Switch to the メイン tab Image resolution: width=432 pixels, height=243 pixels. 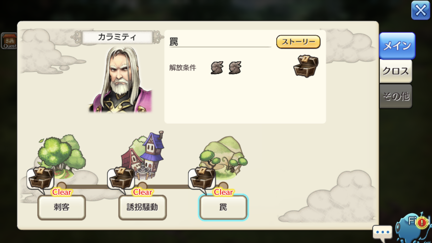pyautogui.click(x=397, y=46)
